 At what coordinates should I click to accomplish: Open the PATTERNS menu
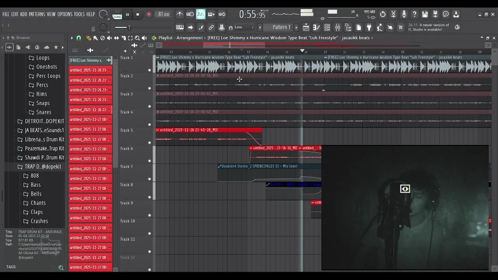[37, 14]
